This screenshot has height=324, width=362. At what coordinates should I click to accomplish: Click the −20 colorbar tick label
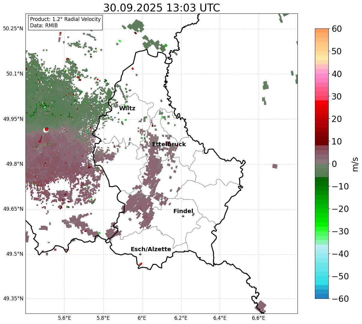coord(340,209)
